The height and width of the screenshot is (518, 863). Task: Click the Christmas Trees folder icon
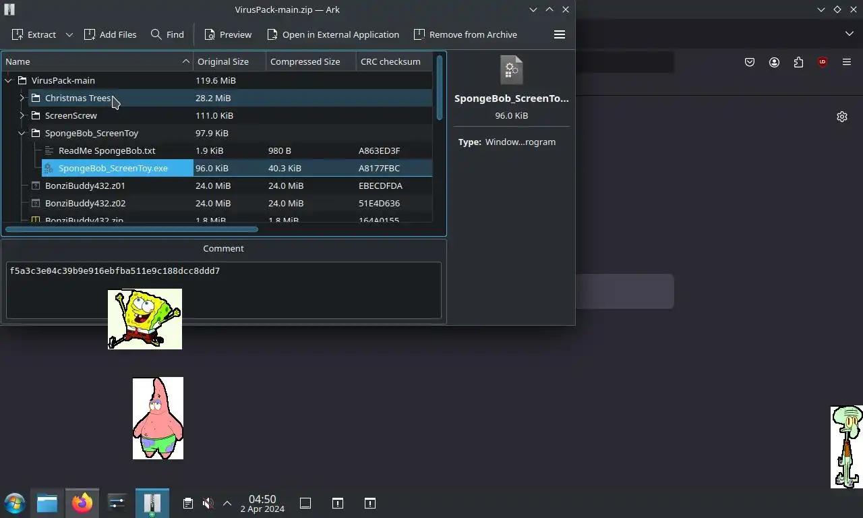click(x=36, y=98)
